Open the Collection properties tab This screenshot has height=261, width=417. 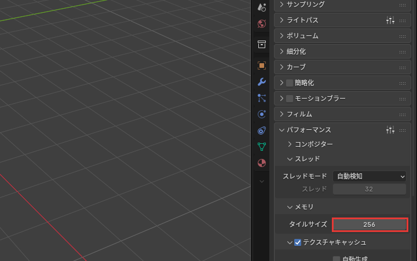(262, 44)
